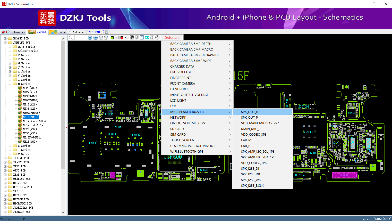Viewport: 392px width, 221px height.
Task: Select M515F/G(M51) in tree
Action: coord(32,137)
